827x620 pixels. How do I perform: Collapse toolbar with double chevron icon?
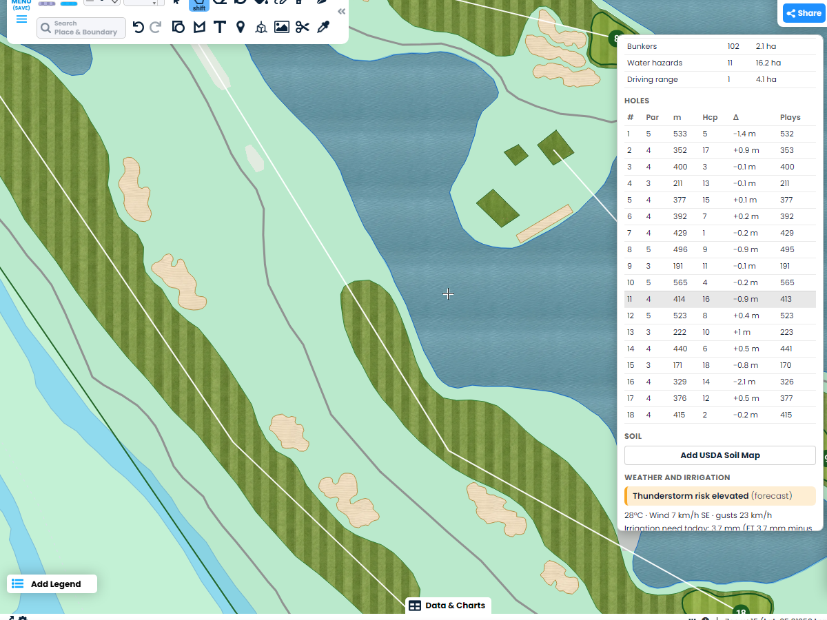(x=341, y=12)
